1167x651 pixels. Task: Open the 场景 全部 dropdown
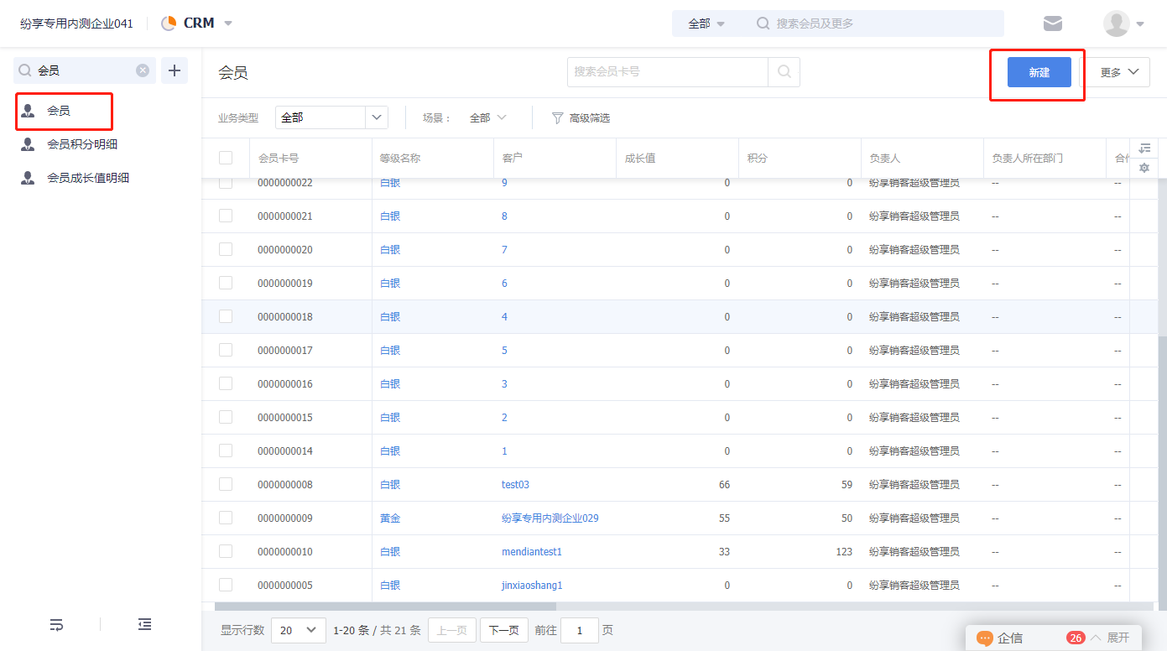[x=488, y=118]
